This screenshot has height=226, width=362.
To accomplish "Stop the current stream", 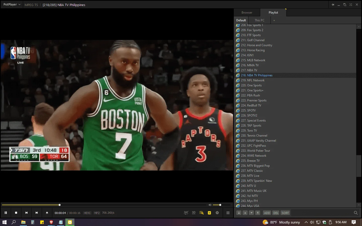I will 16,213.
